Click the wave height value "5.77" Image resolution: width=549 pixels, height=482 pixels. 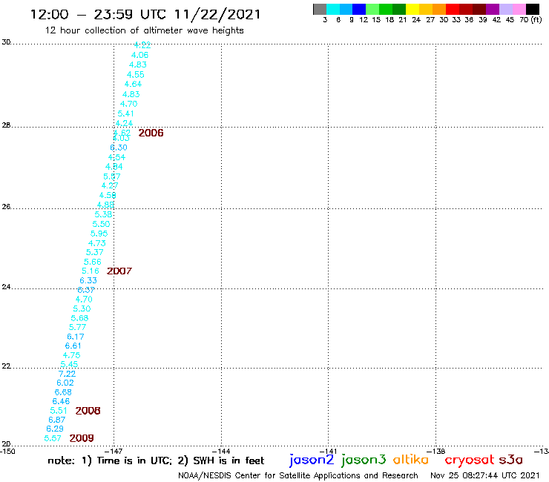pos(77,327)
